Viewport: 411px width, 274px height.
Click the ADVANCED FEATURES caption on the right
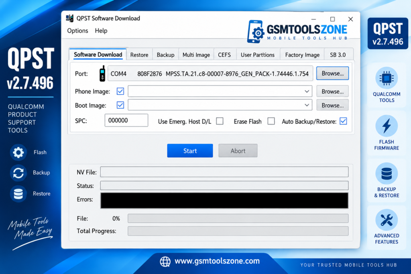point(387,239)
